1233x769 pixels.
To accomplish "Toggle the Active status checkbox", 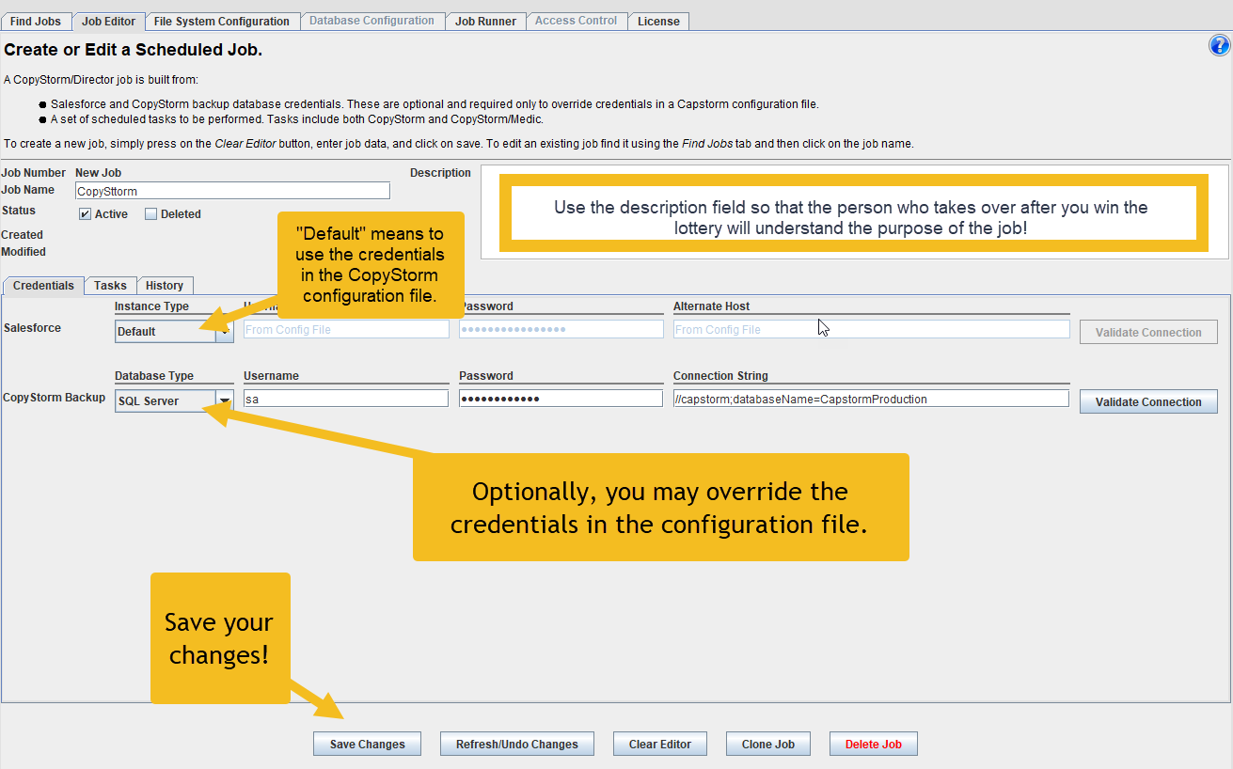I will [85, 214].
